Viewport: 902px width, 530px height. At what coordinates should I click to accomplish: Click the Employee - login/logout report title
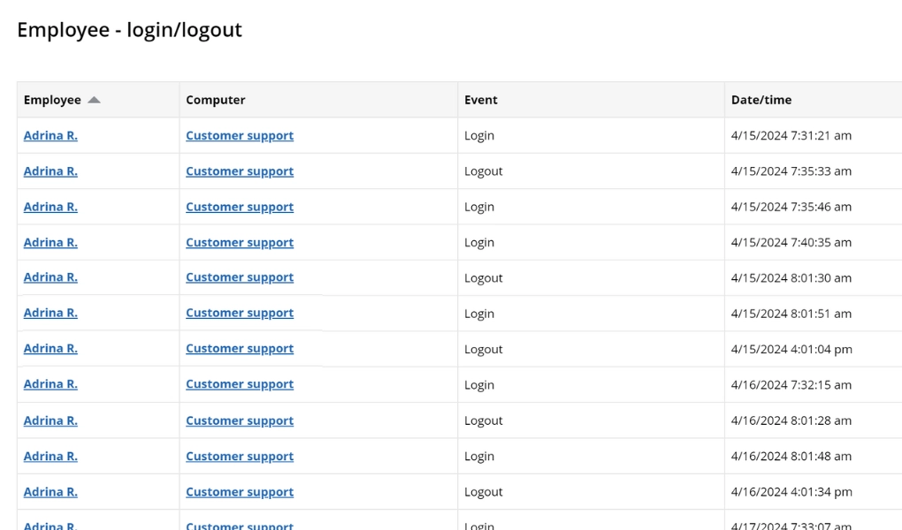[129, 29]
